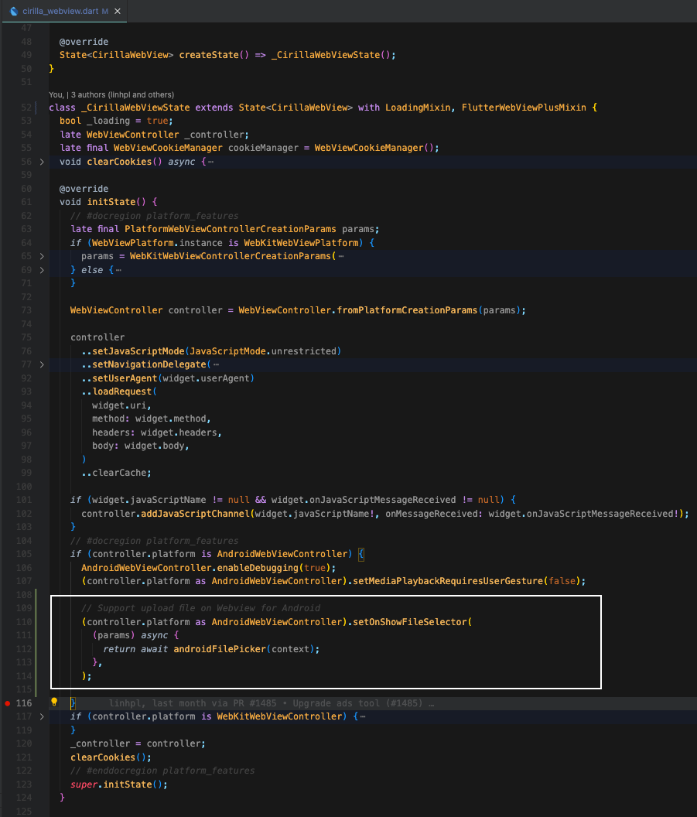Toggle off the red breakpoint on line 116

6,702
